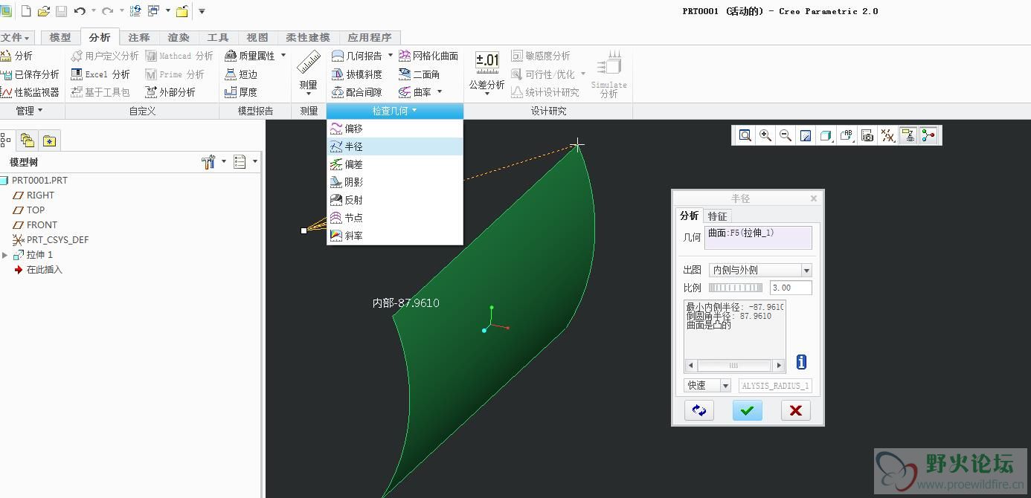Adjust the 比例 scale slider

(x=736, y=288)
